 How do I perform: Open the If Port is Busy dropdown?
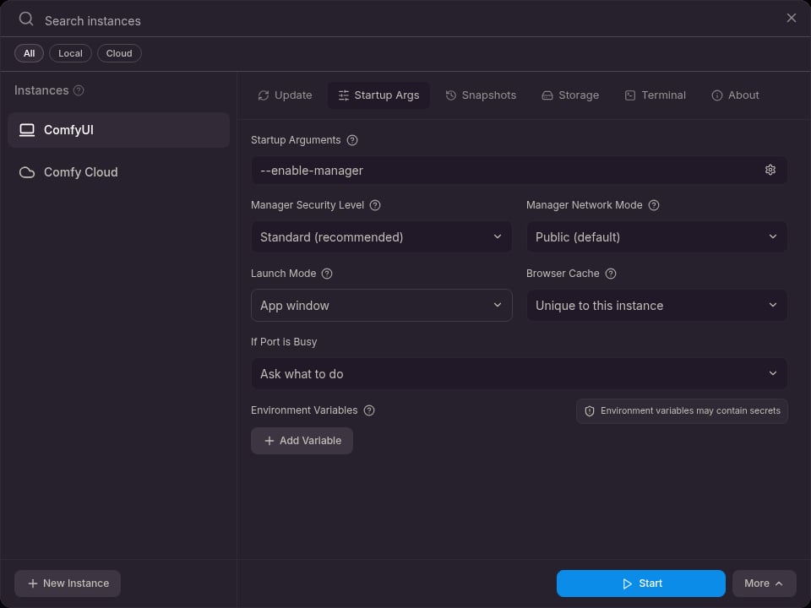(520, 374)
